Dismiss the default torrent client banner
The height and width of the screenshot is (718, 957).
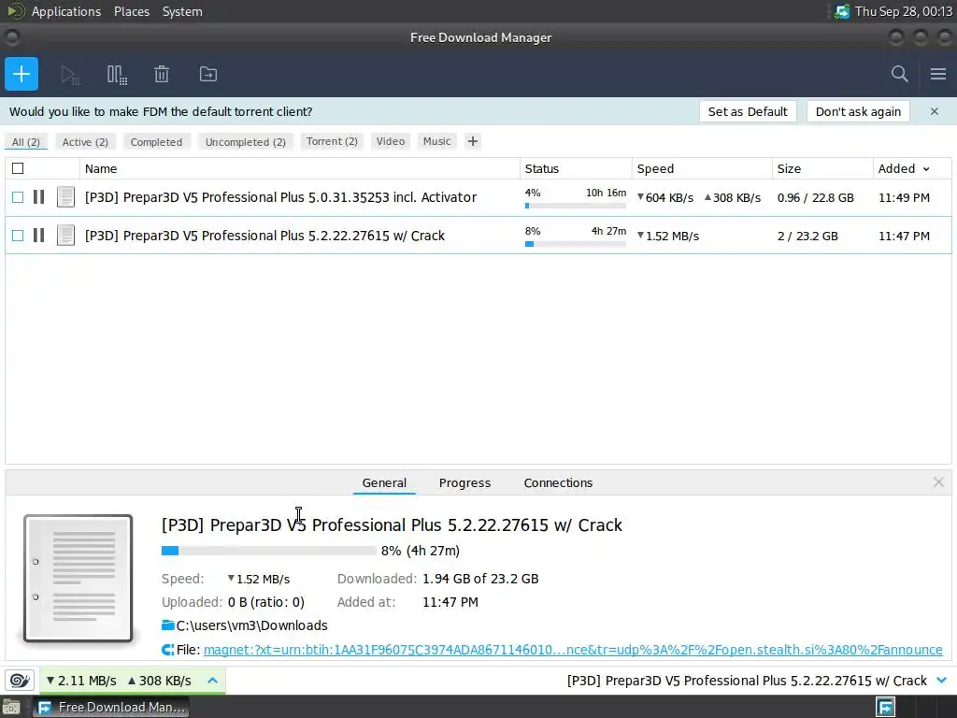(x=934, y=111)
